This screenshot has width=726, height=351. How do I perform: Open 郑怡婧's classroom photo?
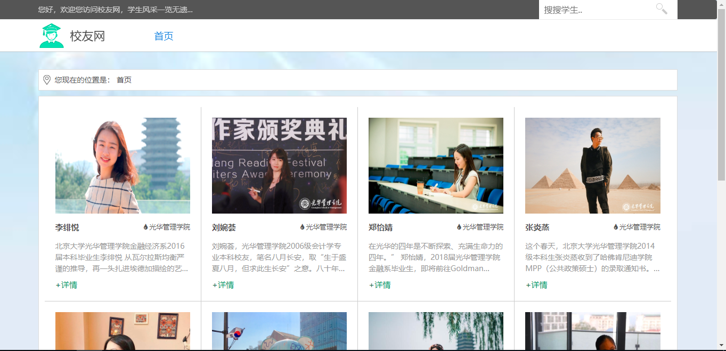(x=436, y=166)
